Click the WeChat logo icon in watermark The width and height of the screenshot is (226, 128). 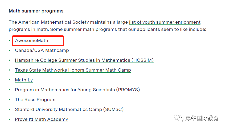(179, 118)
